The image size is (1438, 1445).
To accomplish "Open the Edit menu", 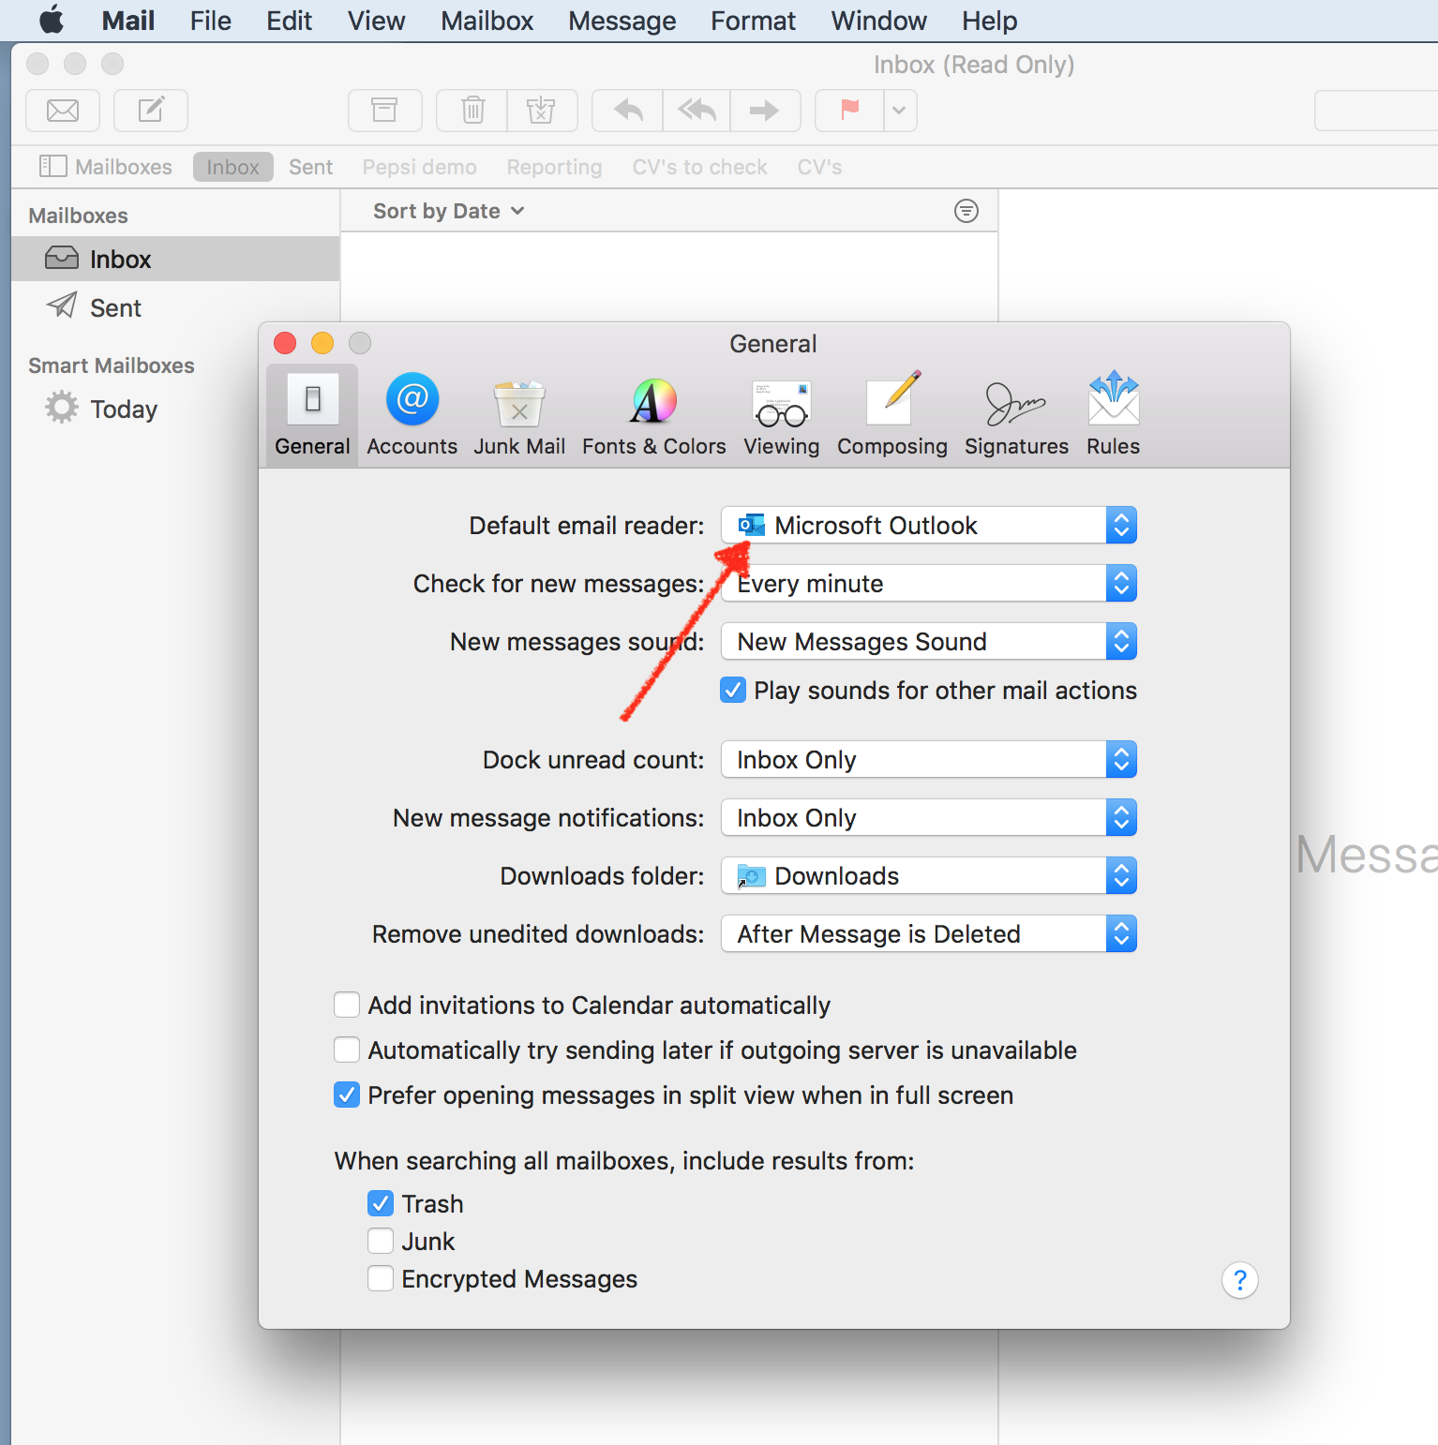I will click(289, 21).
